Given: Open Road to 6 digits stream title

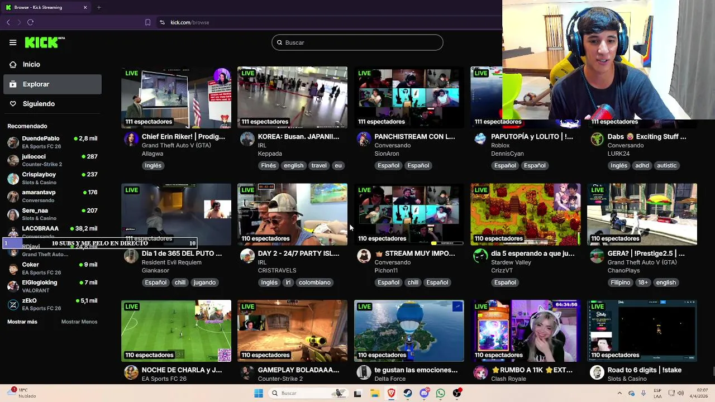Looking at the screenshot, I should click(645, 370).
